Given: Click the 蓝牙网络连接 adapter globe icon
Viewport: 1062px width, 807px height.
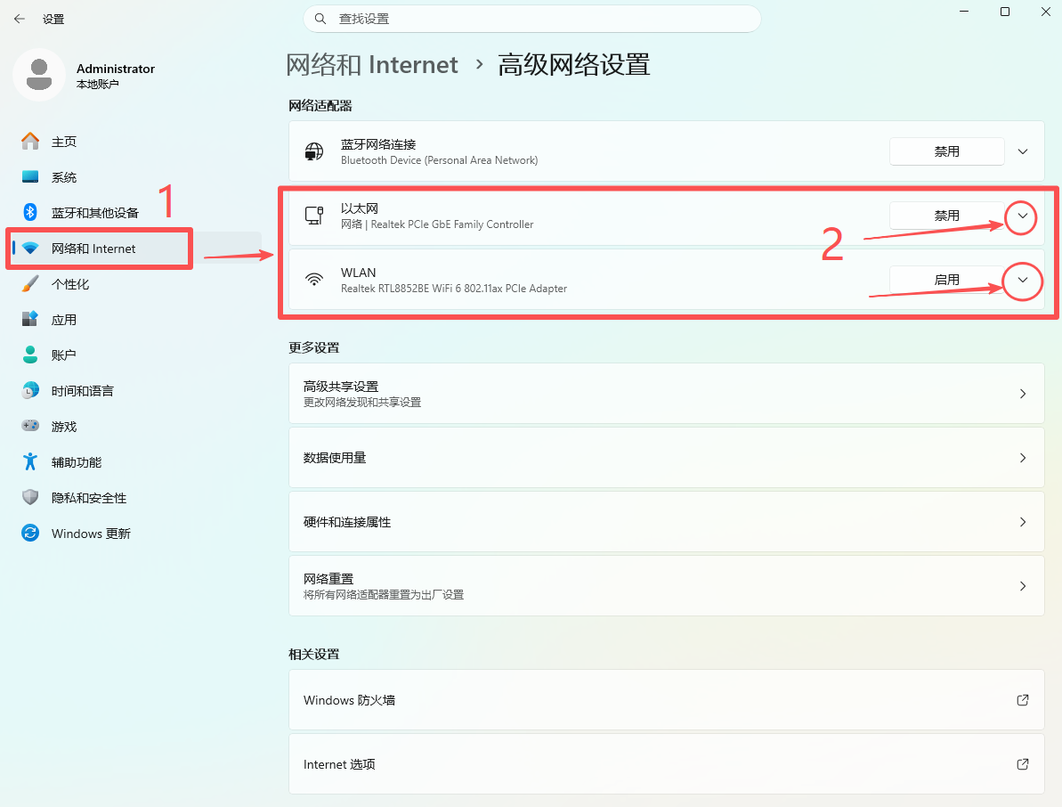Looking at the screenshot, I should tap(313, 151).
